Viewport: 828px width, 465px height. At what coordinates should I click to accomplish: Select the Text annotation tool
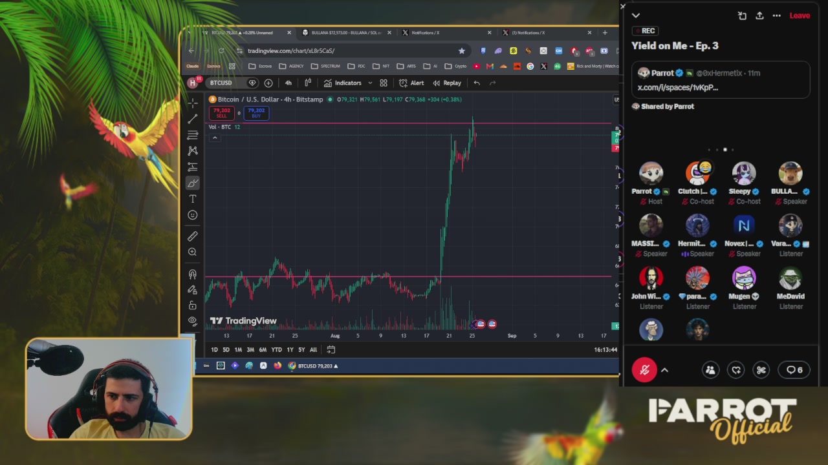[193, 199]
